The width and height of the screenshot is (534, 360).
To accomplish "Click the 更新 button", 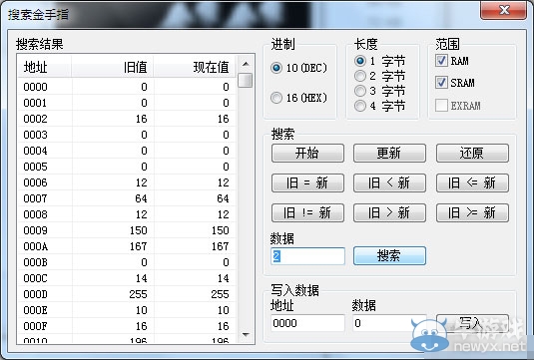I will [389, 153].
